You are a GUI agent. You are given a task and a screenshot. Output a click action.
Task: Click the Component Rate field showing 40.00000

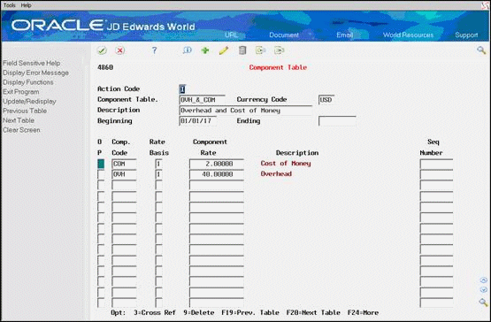[217, 174]
